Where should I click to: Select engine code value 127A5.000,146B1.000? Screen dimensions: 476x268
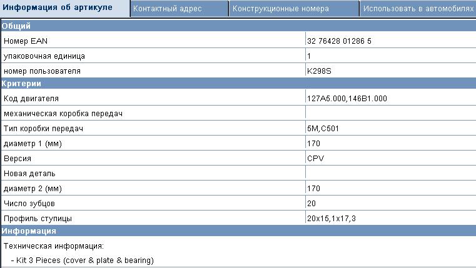(347, 99)
